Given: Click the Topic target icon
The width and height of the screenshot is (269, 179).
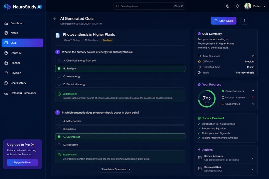Looking at the screenshot, I should (x=199, y=73).
